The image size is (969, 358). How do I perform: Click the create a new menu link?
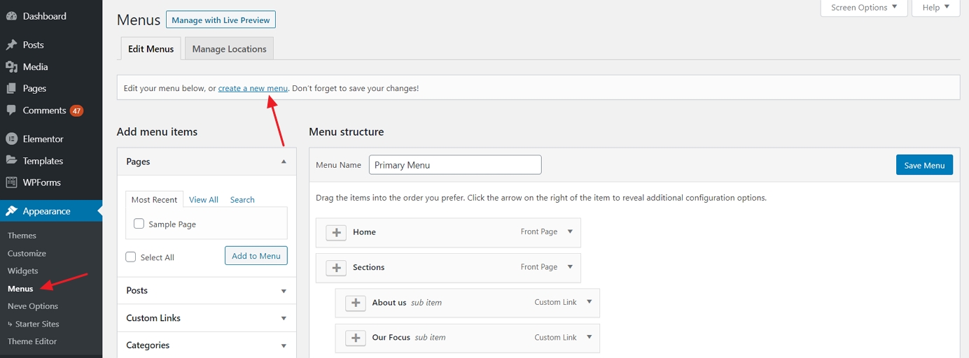coord(253,89)
